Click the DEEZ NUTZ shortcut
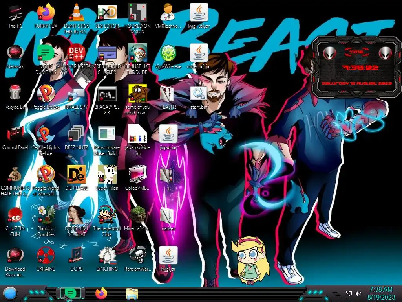 (77, 138)
